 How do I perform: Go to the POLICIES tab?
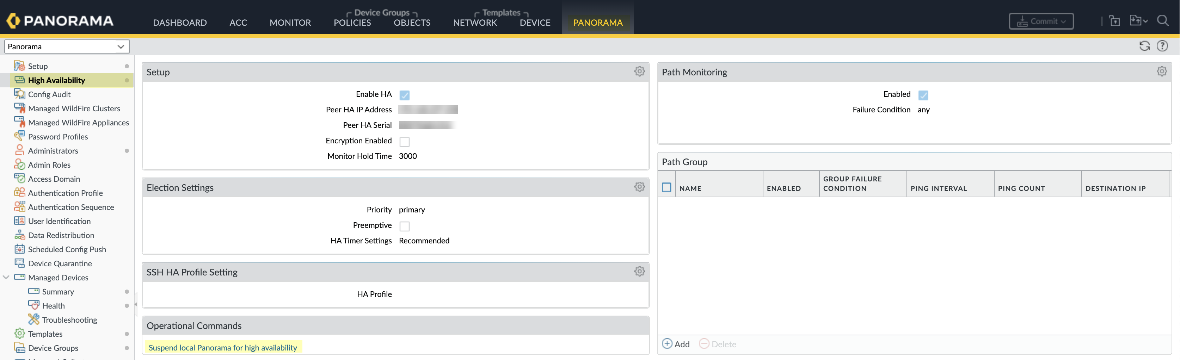(x=352, y=23)
